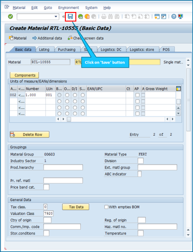Switch to the Logistics: store tab

point(142,49)
